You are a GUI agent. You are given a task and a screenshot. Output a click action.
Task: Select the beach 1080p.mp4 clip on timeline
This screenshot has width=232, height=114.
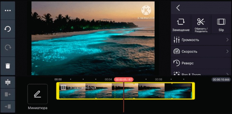(125, 91)
